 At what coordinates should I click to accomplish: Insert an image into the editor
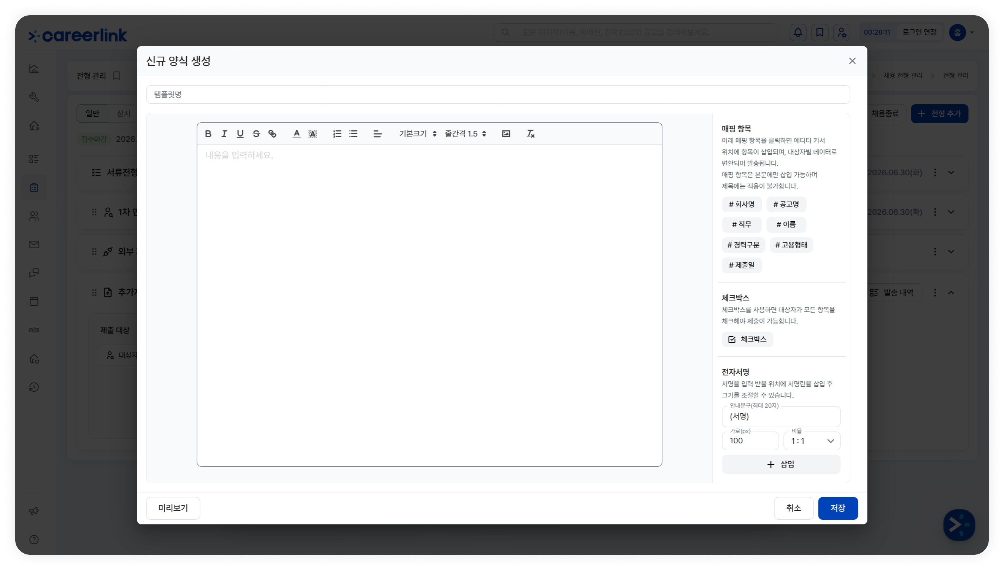pyautogui.click(x=506, y=134)
